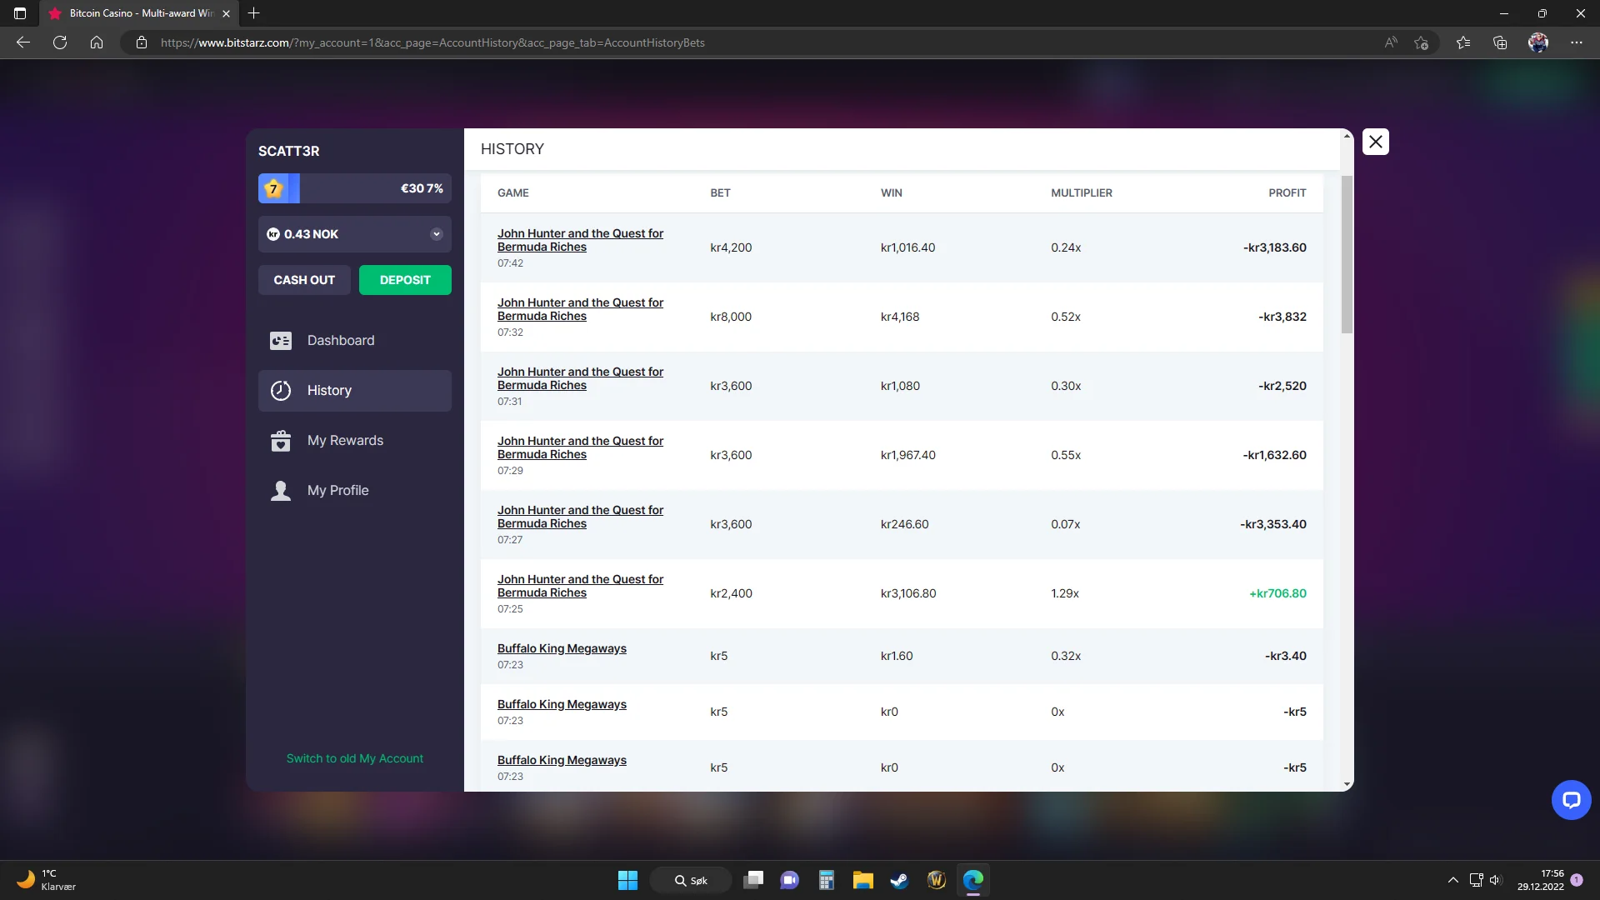Go to My Rewards section

click(x=355, y=441)
